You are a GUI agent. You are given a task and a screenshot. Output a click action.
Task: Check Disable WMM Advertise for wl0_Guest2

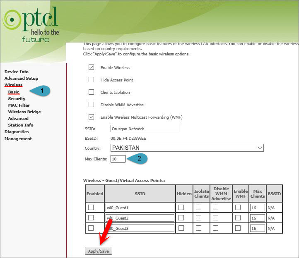pos(215,217)
